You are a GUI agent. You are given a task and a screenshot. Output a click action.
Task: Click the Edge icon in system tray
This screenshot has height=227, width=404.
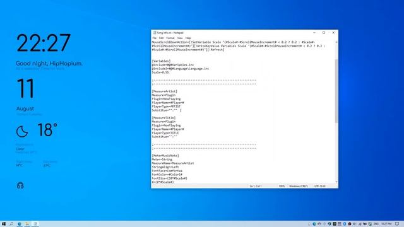click(314, 224)
